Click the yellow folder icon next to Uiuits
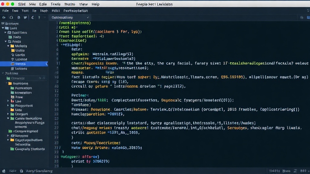 [13, 50]
